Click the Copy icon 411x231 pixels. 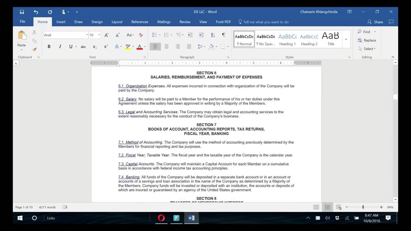[34, 41]
